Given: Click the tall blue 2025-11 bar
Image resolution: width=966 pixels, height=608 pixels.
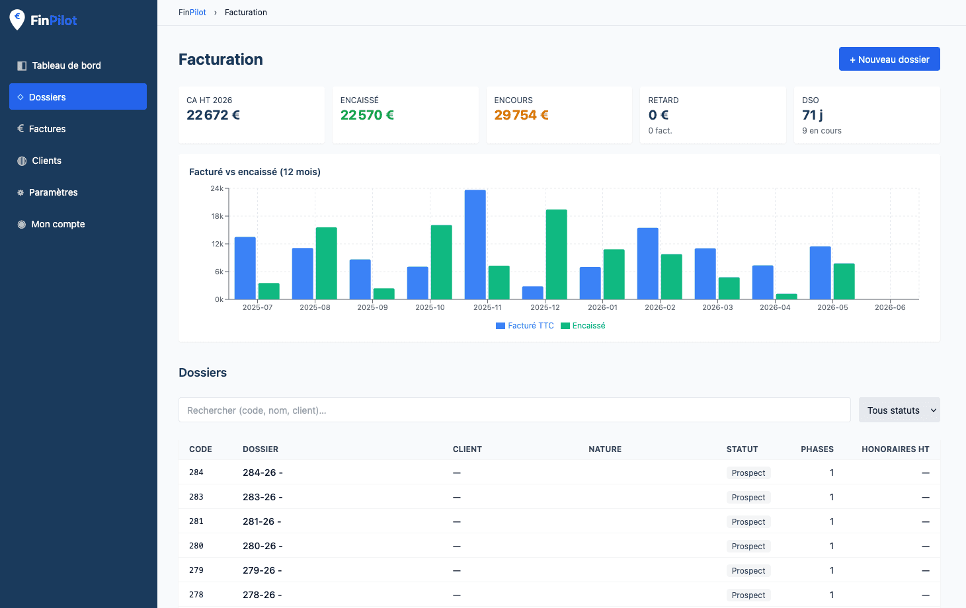Looking at the screenshot, I should click(475, 245).
